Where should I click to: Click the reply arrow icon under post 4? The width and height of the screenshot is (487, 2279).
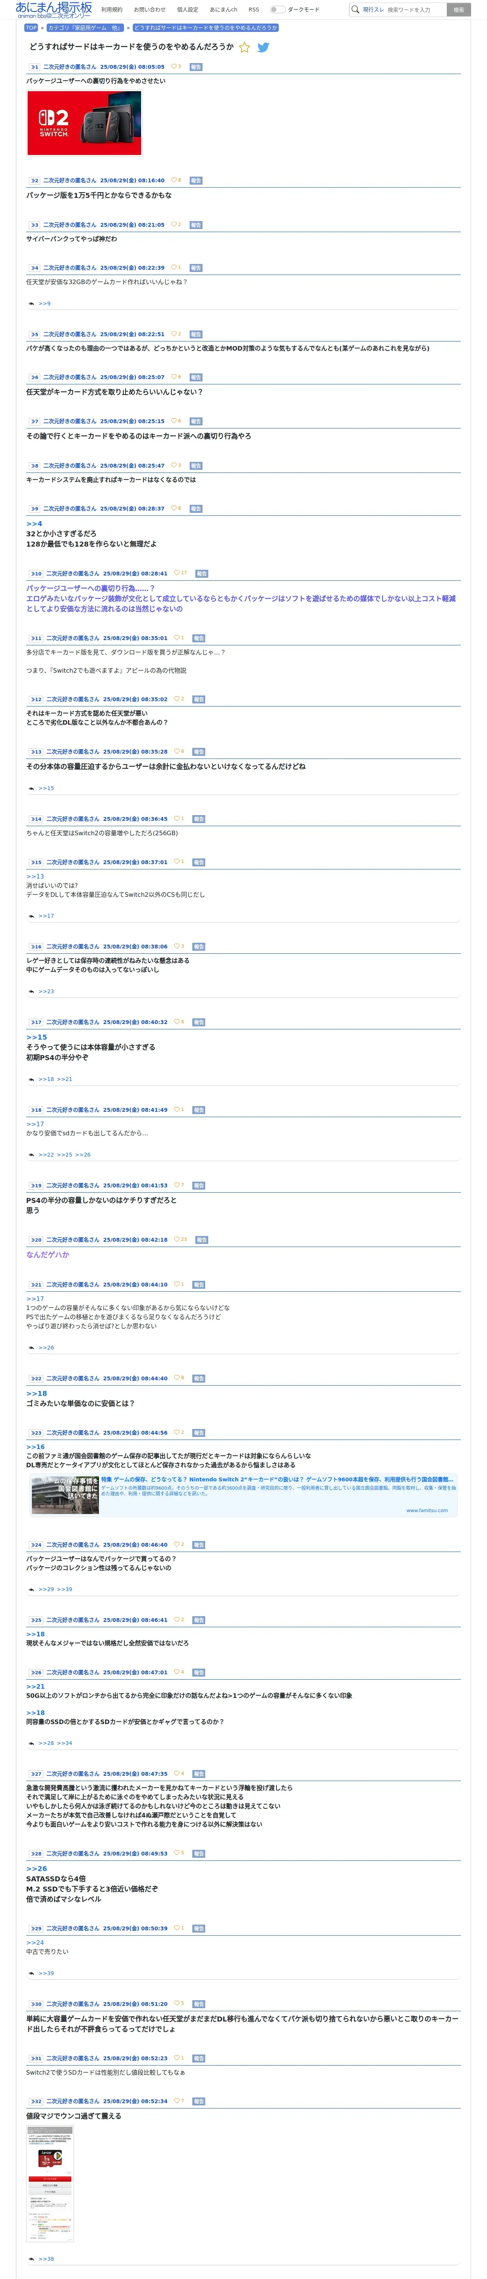click(x=32, y=303)
